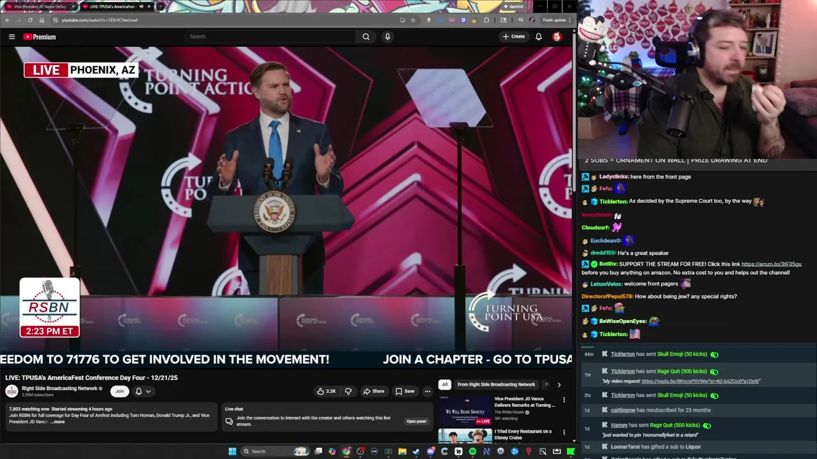Viewport: 817px width, 459px height.
Task: Save the video to a playlist
Action: click(x=405, y=391)
